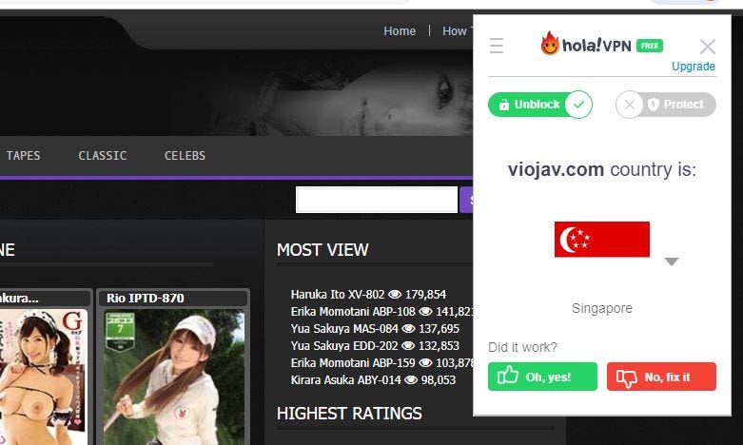Open Erika Momotani ABP-108 entry
The height and width of the screenshot is (445, 743).
point(353,312)
